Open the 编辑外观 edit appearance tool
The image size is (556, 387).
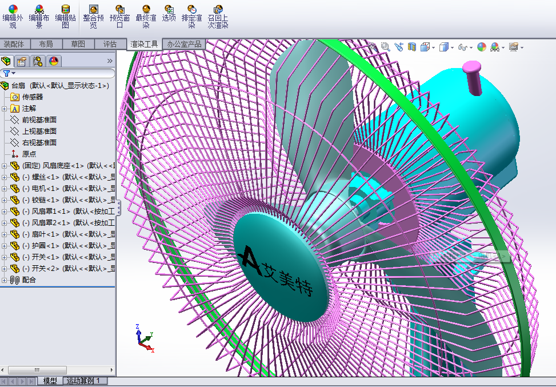[x=13, y=17]
